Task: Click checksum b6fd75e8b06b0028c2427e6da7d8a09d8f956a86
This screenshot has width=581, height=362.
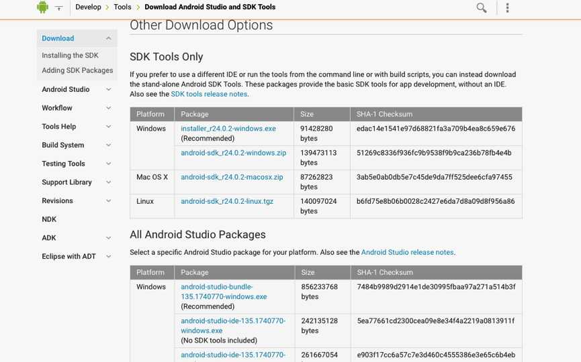Action: coord(436,202)
